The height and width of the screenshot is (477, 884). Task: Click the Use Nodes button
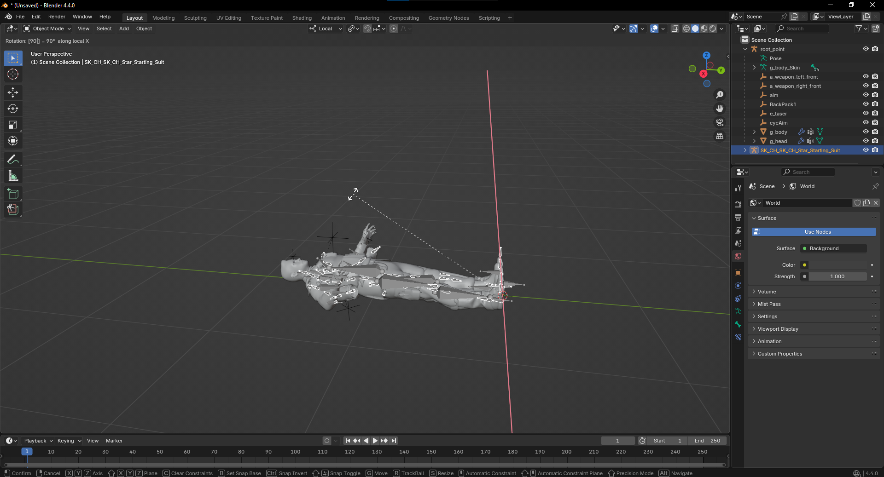[817, 232]
